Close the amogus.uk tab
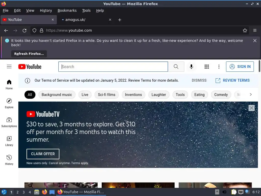261x196 pixels. [x=110, y=20]
